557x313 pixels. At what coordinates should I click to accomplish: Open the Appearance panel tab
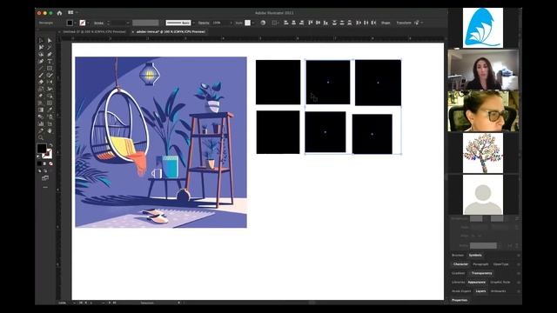point(476,282)
